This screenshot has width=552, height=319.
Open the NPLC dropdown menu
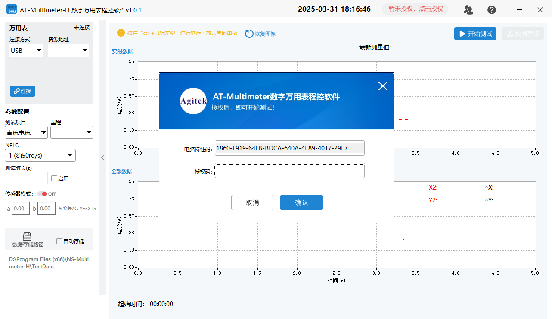coord(40,155)
